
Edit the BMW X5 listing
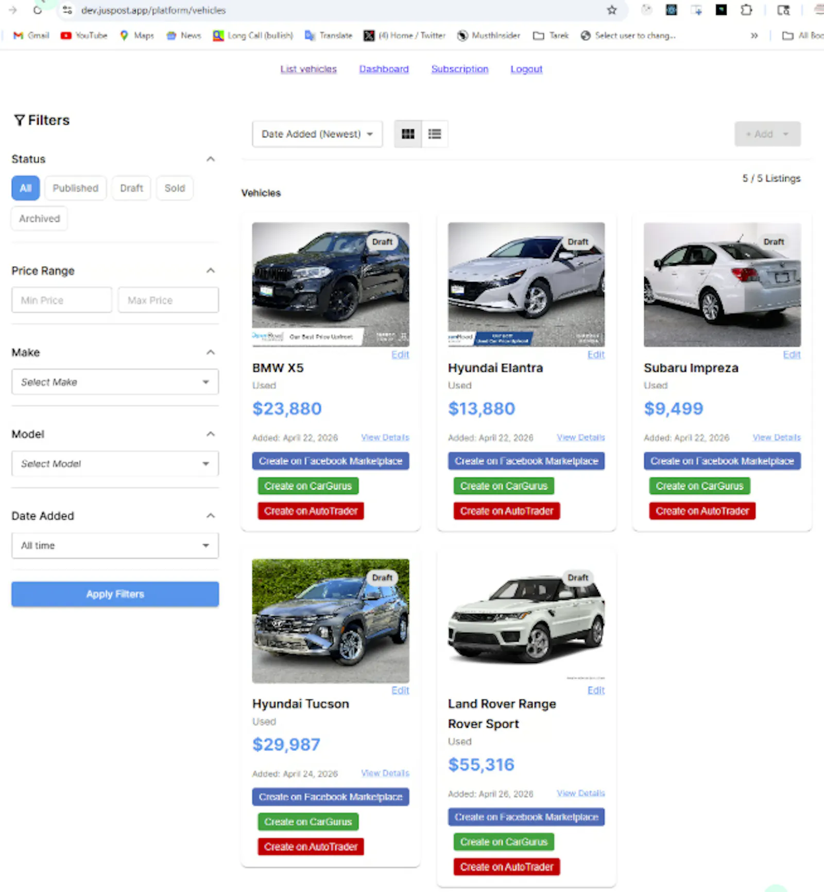click(x=400, y=355)
